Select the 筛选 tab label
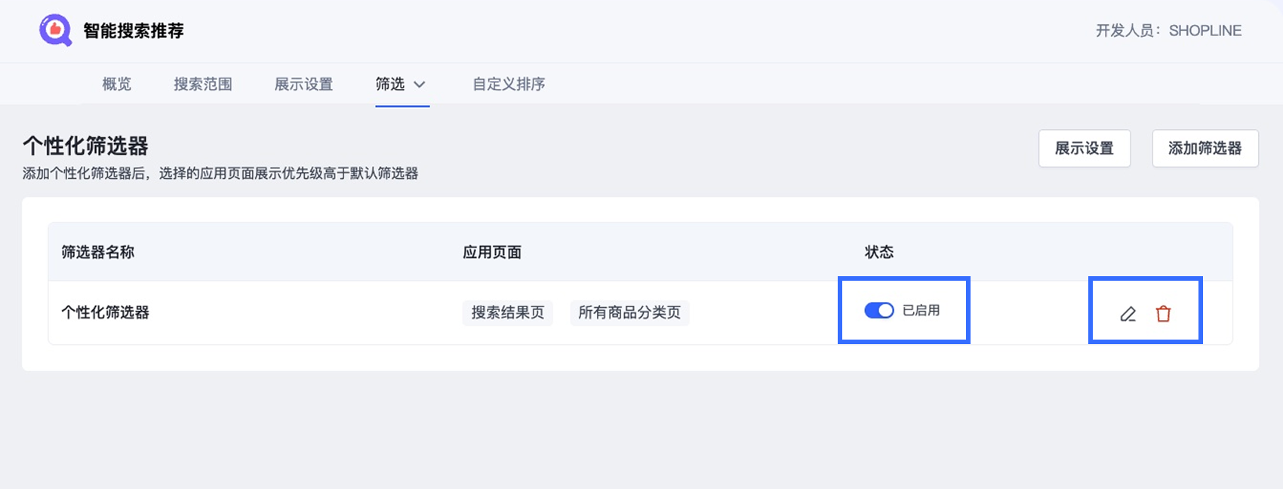Screen dimensions: 1283x489 pos(390,84)
